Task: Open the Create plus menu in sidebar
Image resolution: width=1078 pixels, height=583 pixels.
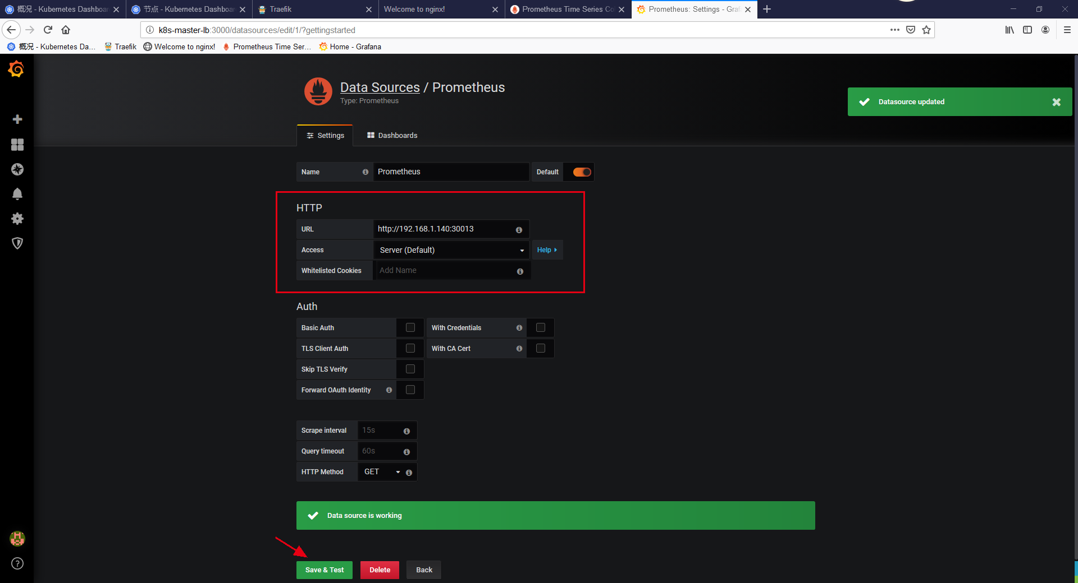Action: [17, 119]
